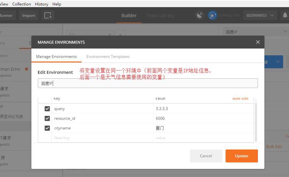The image size is (289, 177).
Task: Select the Builder tab
Action: coord(129,16)
